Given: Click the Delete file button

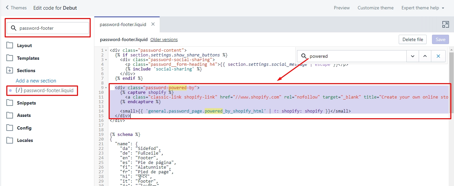Looking at the screenshot, I should coord(413,39).
